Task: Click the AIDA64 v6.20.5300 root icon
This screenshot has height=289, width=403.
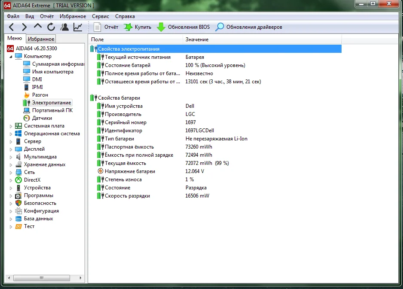Action: pyautogui.click(x=10, y=48)
